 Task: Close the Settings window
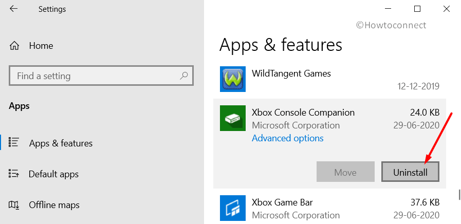(x=446, y=9)
